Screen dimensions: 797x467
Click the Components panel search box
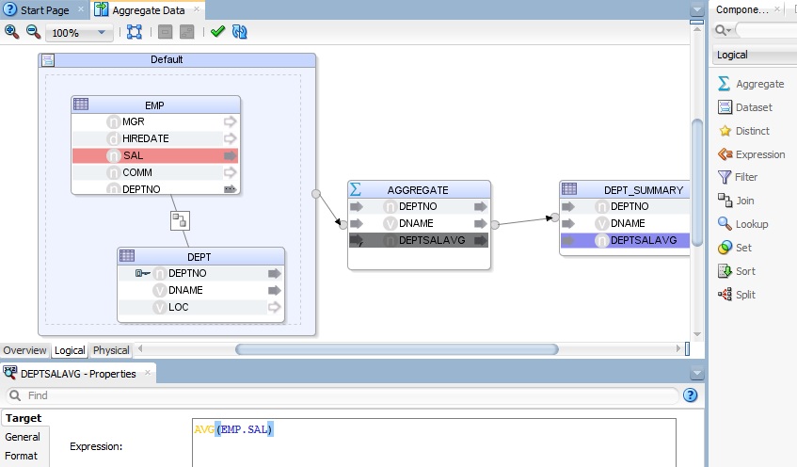(x=765, y=30)
